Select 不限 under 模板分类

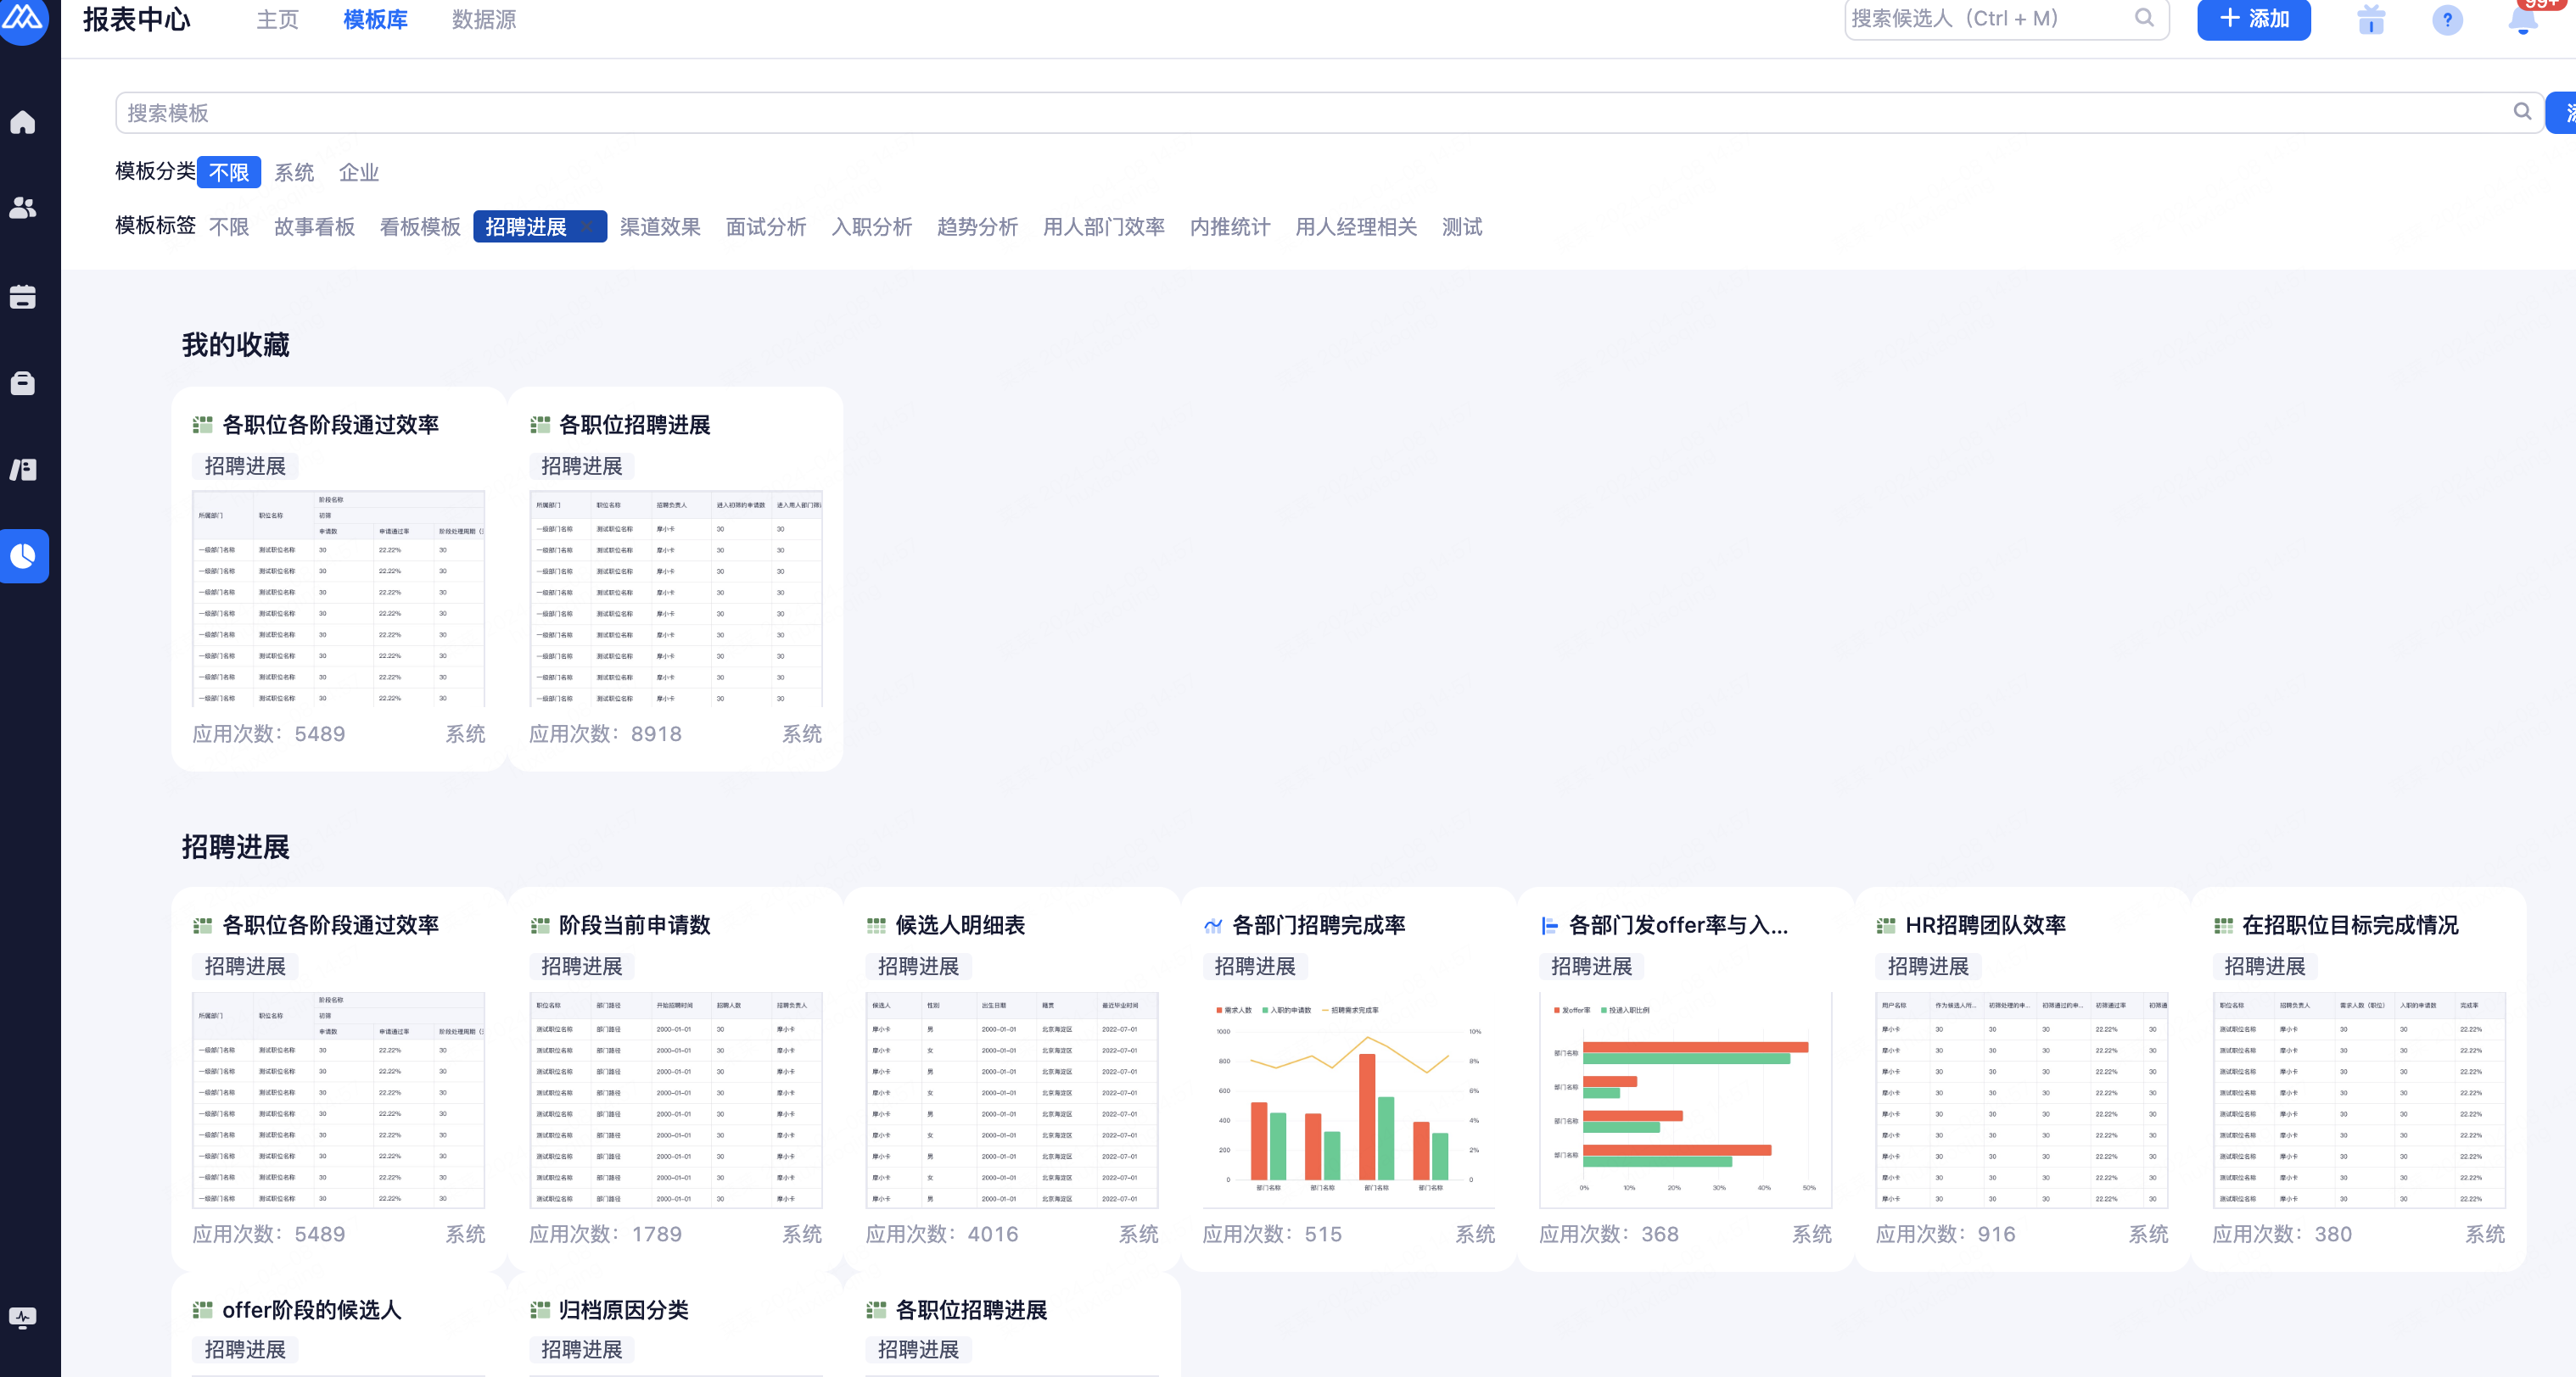point(229,172)
